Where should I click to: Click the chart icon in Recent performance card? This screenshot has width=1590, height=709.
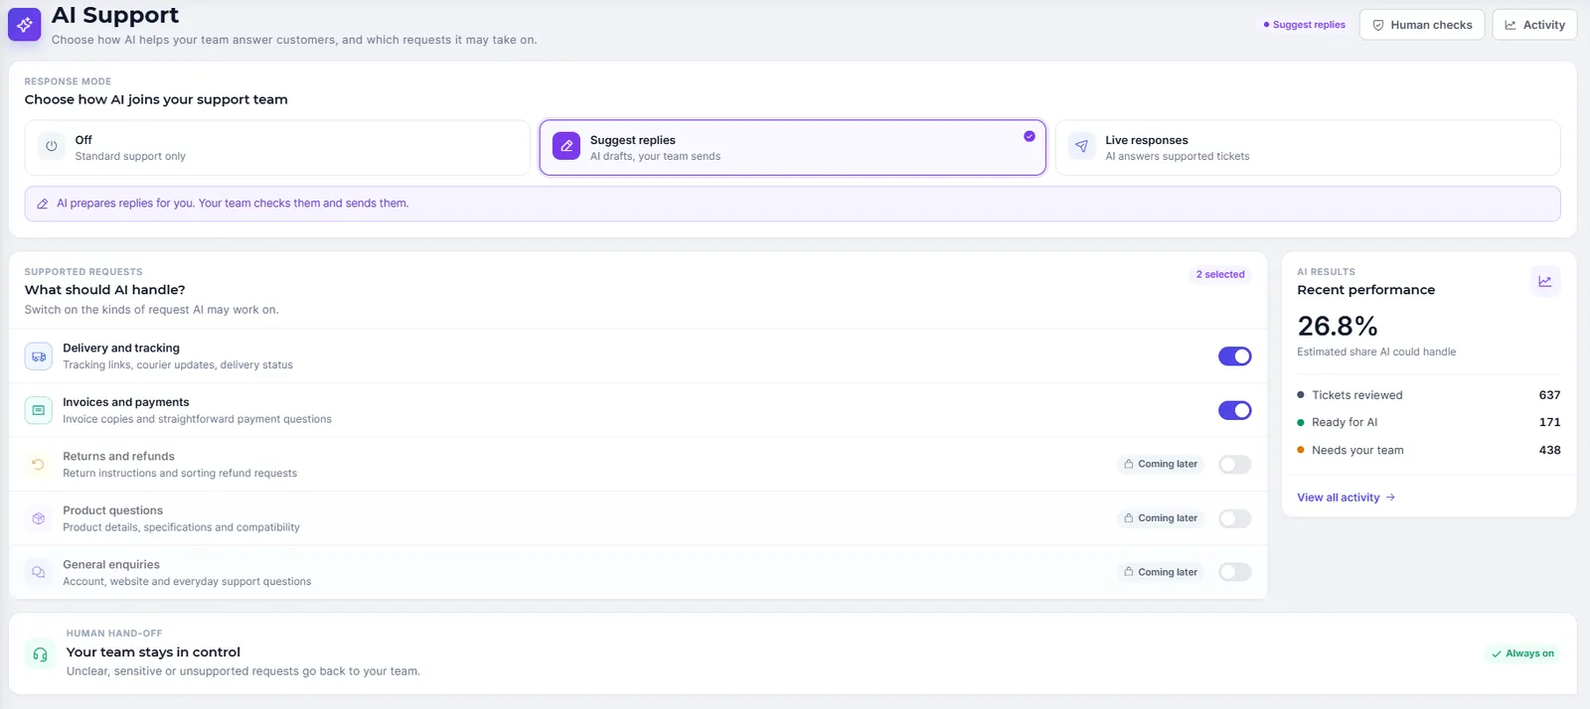coord(1545,281)
